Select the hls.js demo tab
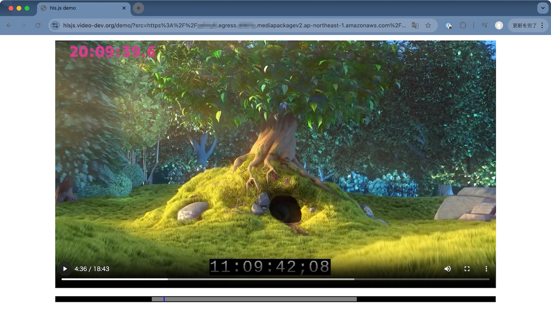The image size is (551, 309). click(83, 8)
